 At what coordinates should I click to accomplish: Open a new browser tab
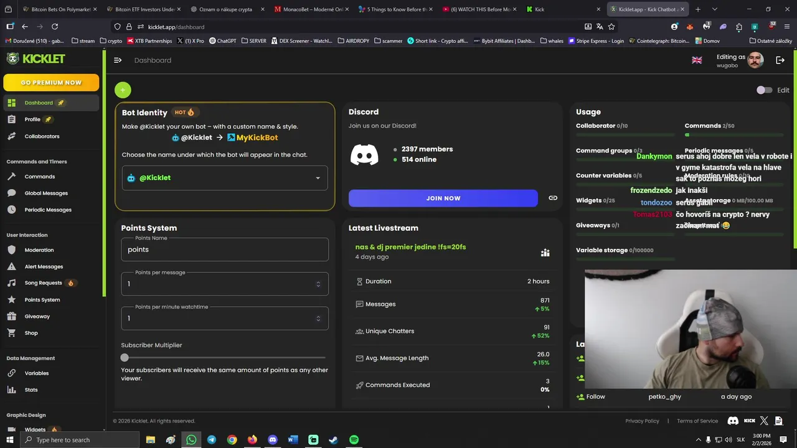coord(698,9)
